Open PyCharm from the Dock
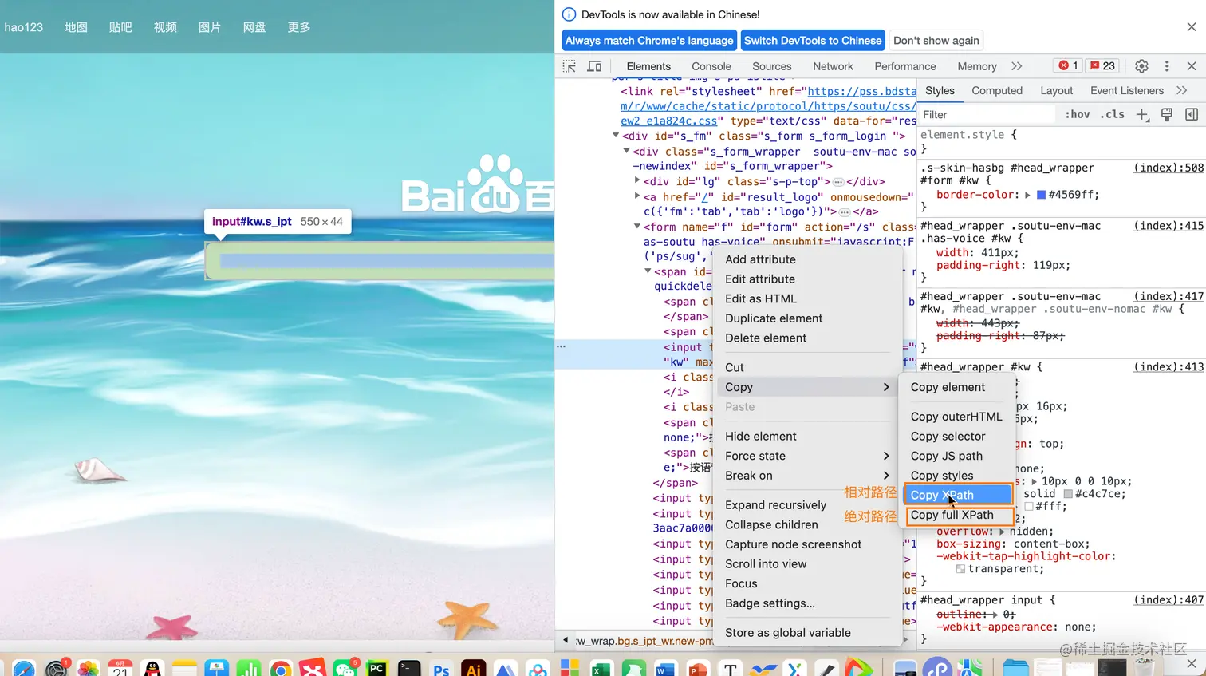Viewport: 1206px width, 676px height. (x=377, y=669)
